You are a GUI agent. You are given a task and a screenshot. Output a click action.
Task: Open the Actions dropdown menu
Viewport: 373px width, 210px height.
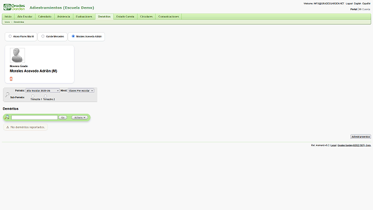pos(79,118)
